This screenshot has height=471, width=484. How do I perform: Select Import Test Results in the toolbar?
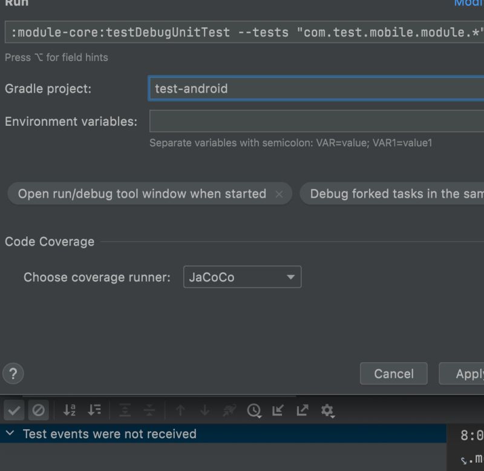click(278, 411)
